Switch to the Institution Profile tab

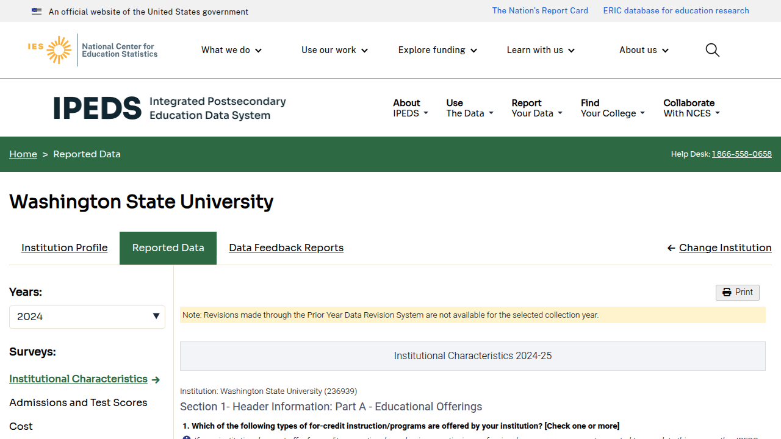pyautogui.click(x=65, y=248)
